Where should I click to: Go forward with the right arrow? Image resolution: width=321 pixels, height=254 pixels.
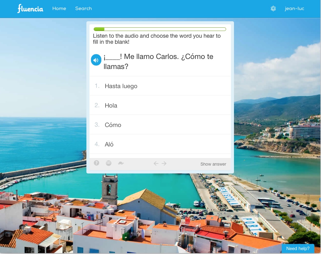pyautogui.click(x=164, y=163)
